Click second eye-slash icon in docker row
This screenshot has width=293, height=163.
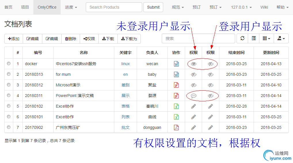[x=211, y=64]
